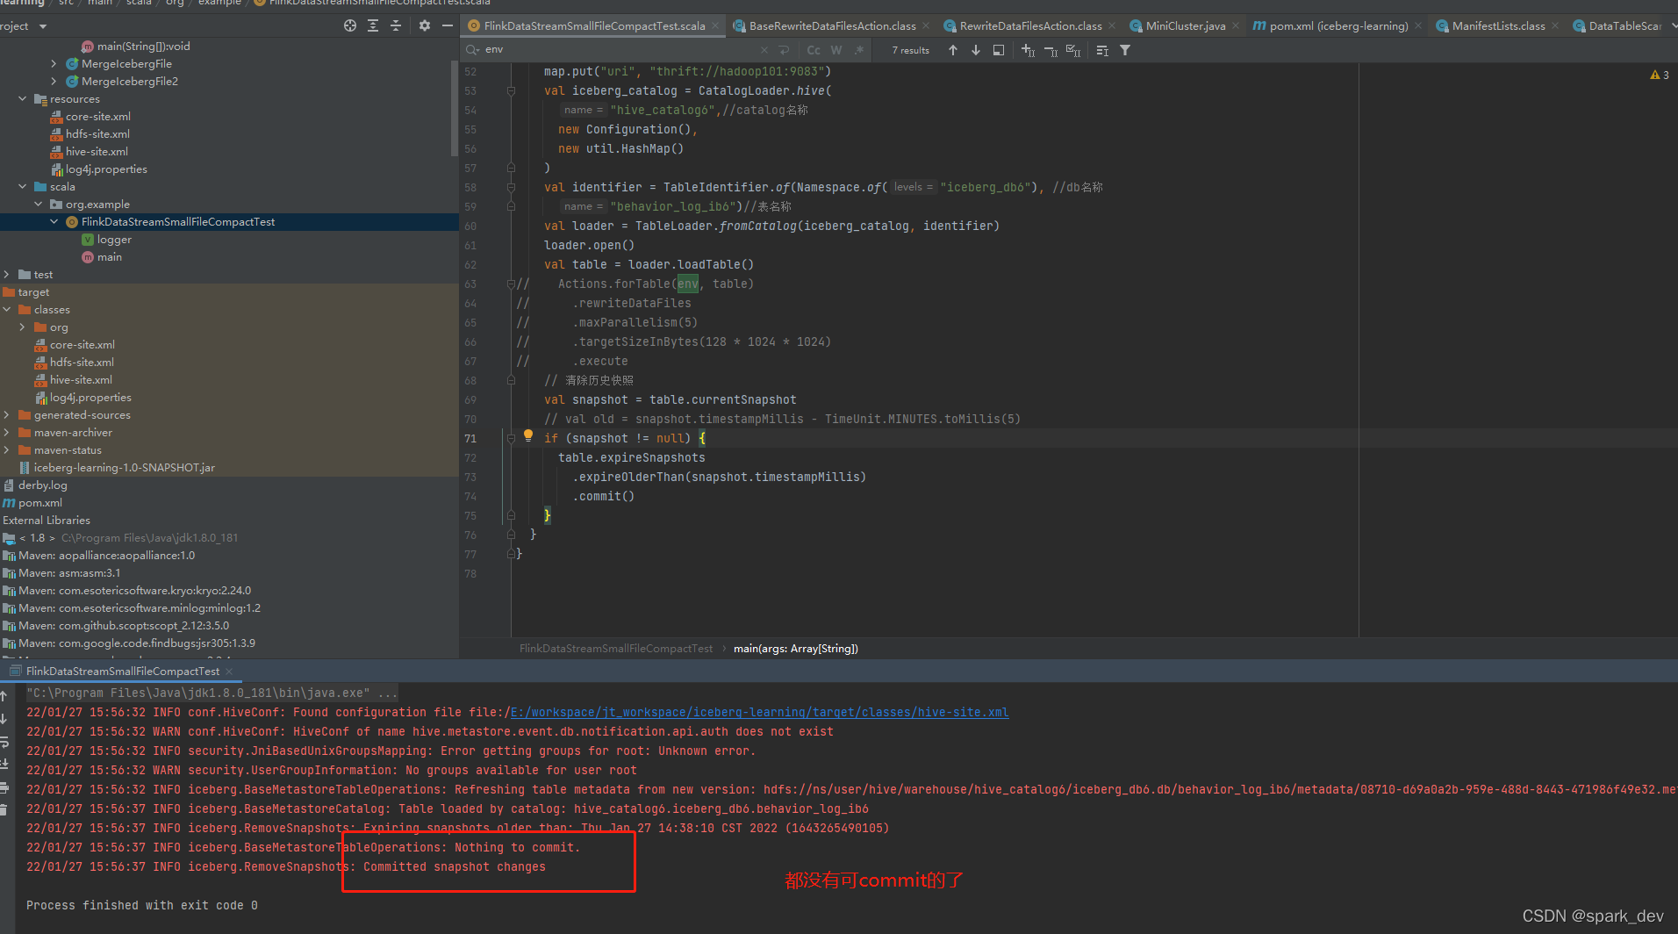The width and height of the screenshot is (1678, 934).
Task: Switch to ManifestLists.class tab
Action: [x=1498, y=25]
